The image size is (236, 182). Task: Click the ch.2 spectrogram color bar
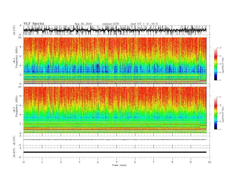tap(215, 113)
